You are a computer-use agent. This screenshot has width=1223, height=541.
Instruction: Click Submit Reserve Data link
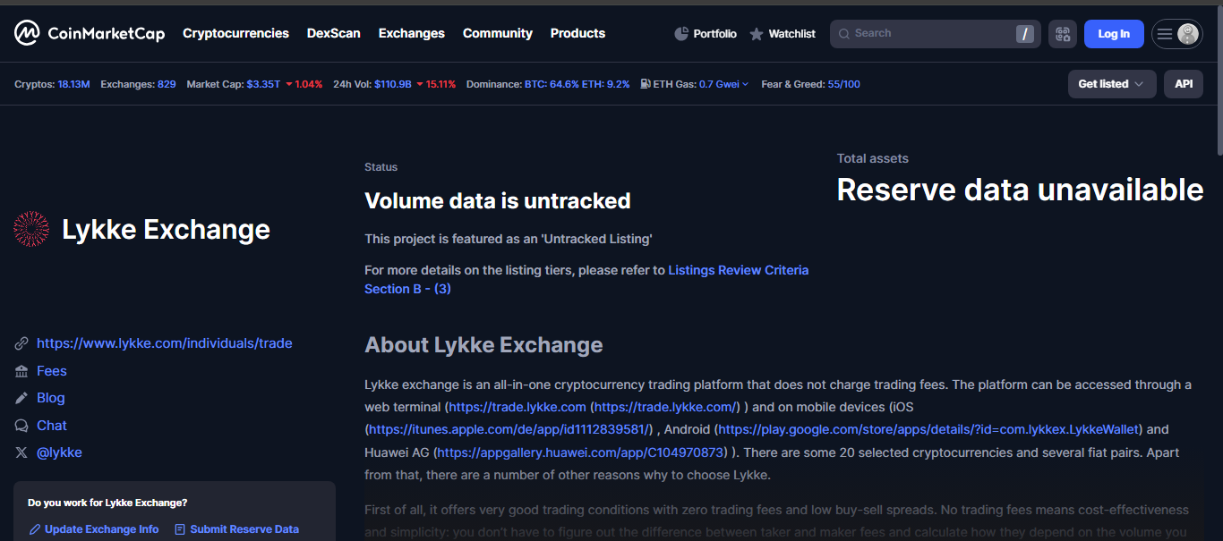click(x=244, y=529)
